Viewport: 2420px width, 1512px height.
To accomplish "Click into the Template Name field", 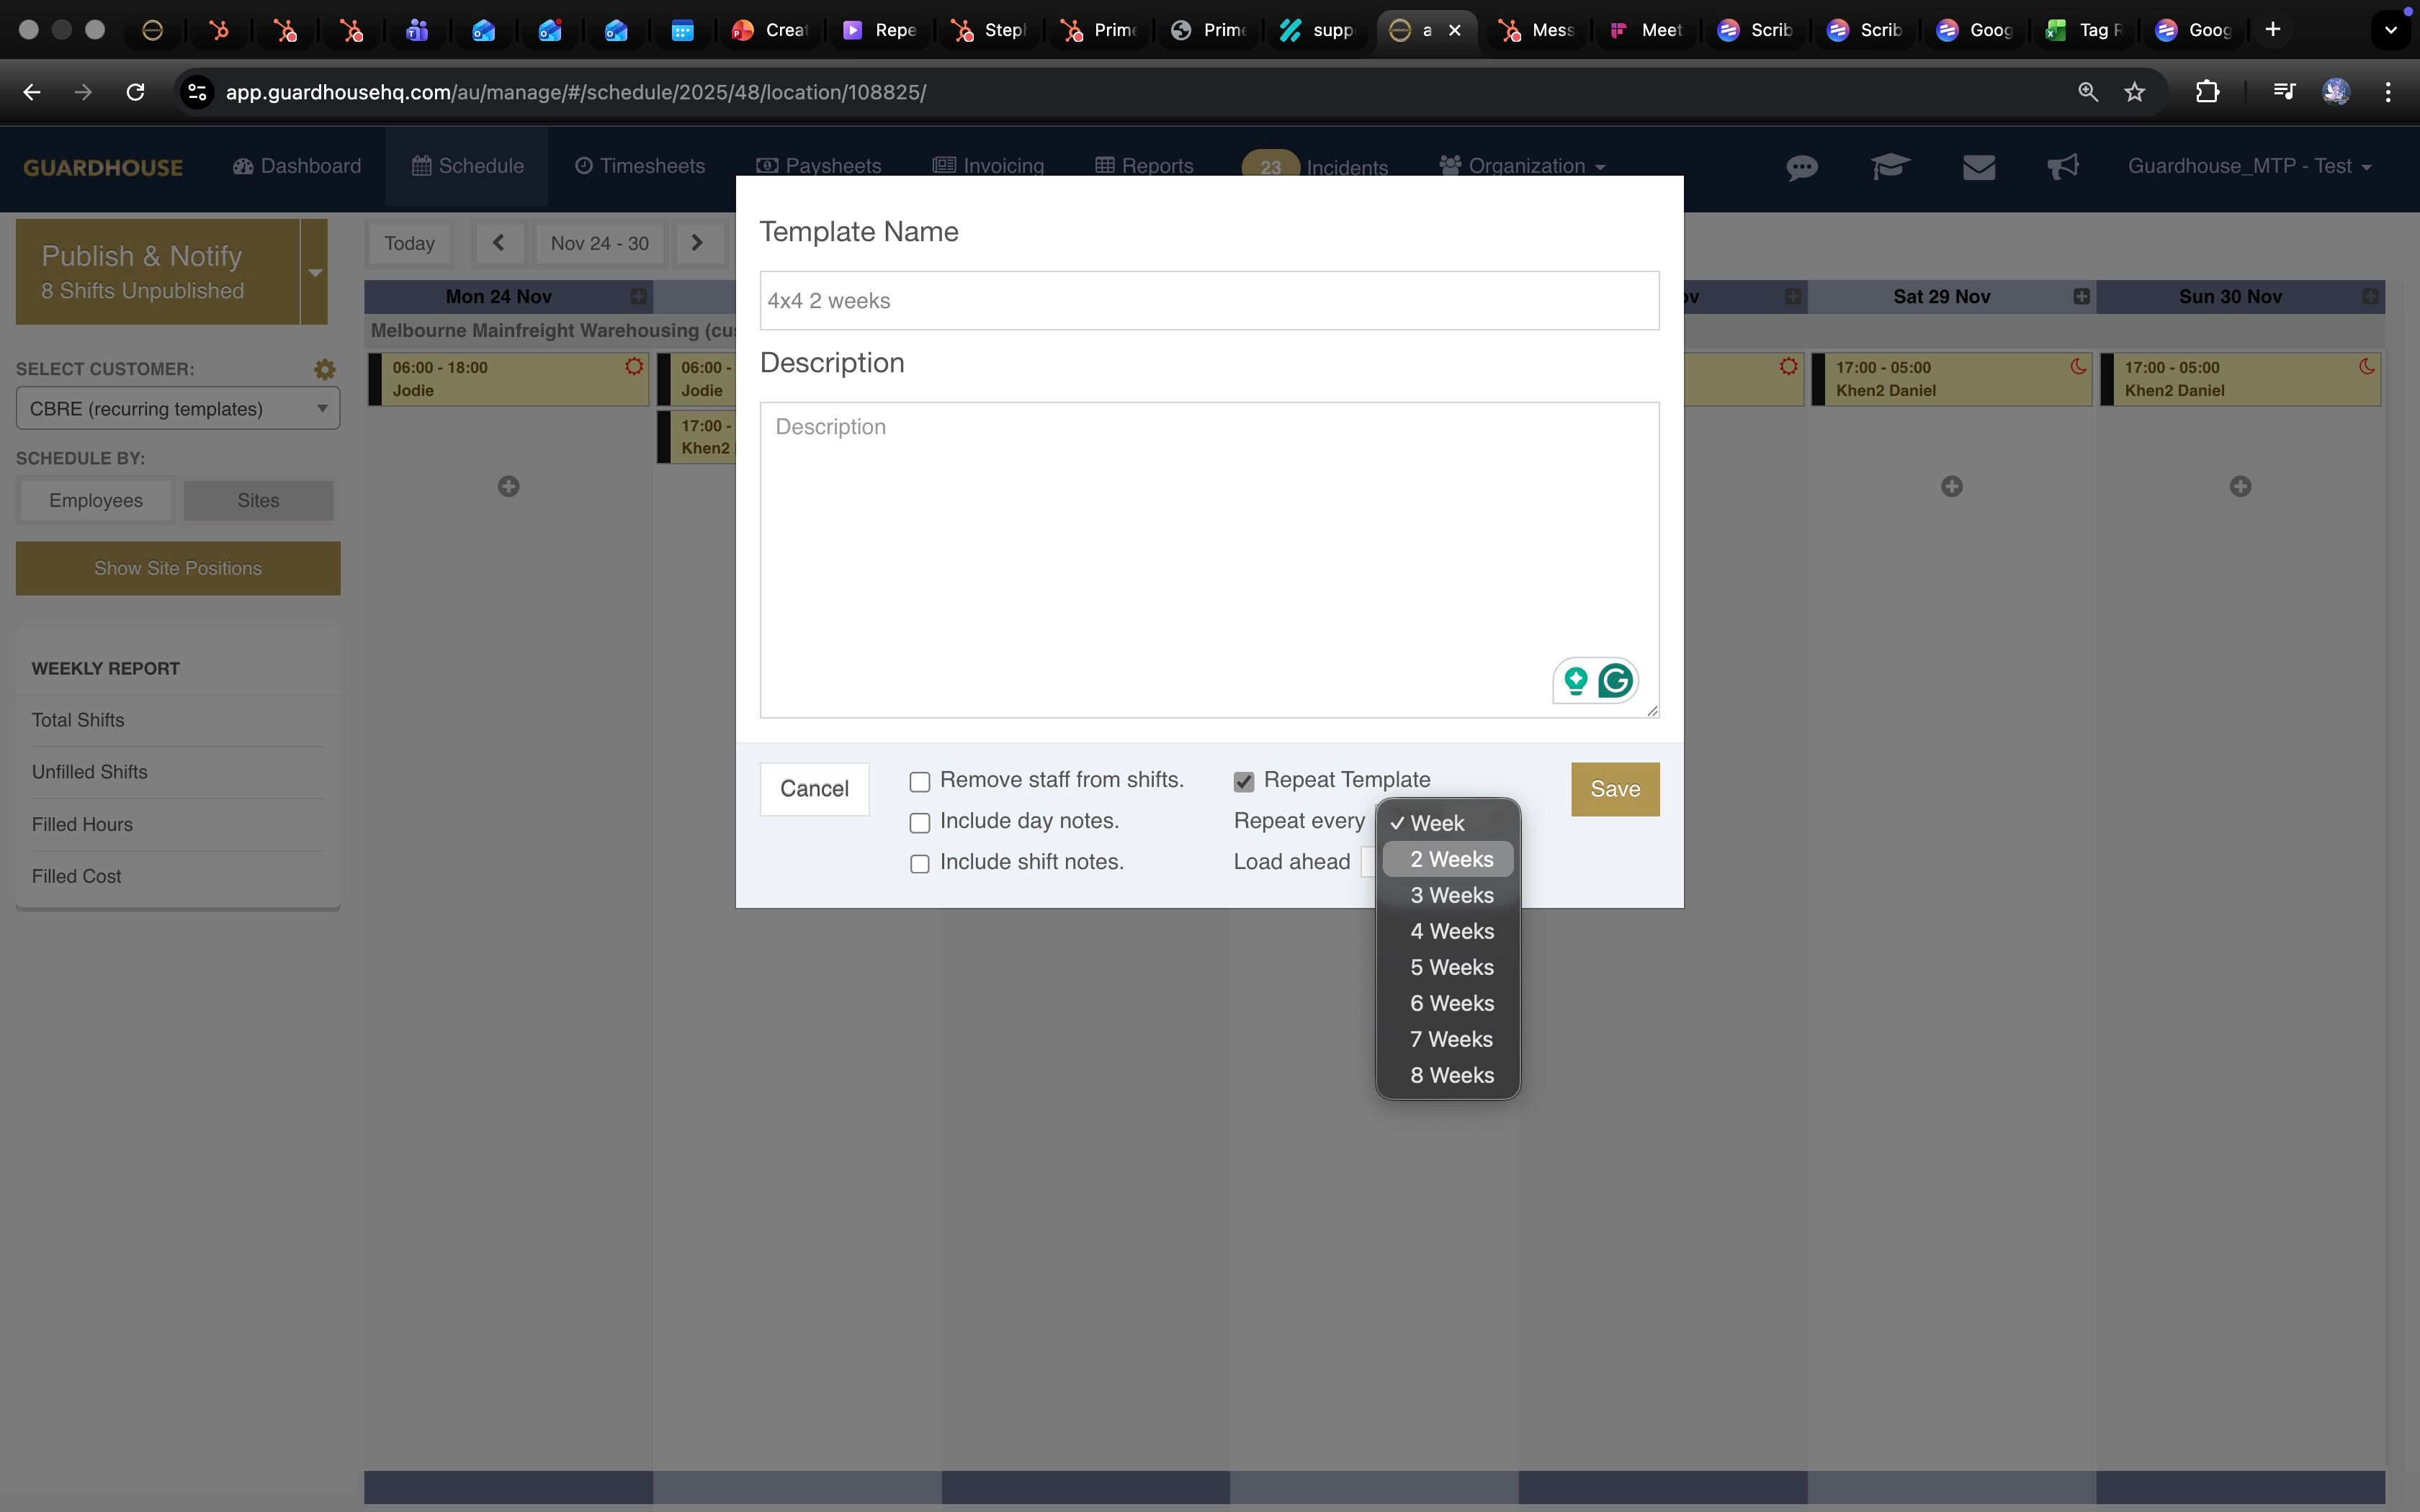I will (x=1208, y=300).
